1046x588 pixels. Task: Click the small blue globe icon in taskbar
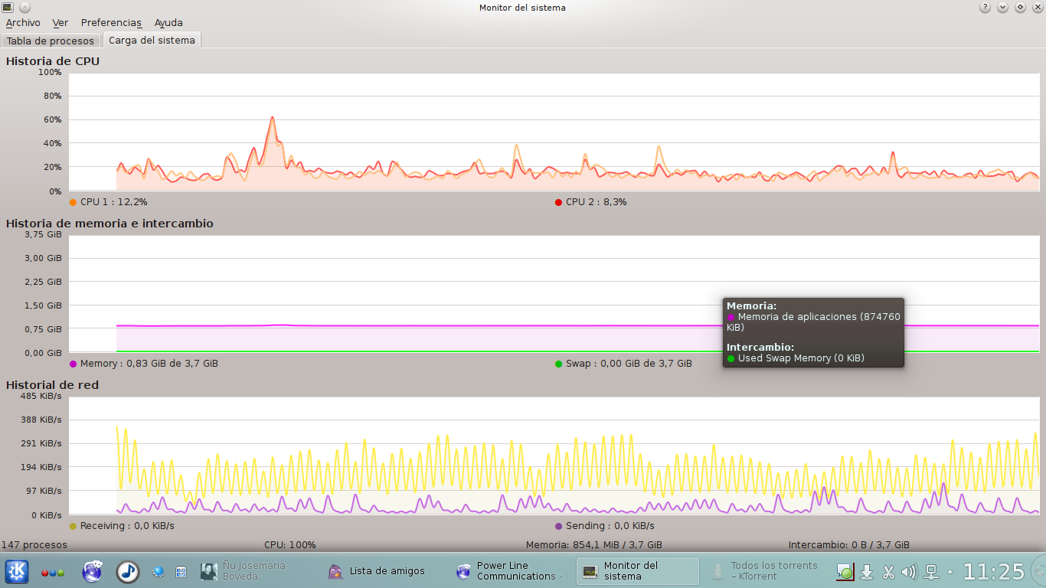click(x=159, y=571)
